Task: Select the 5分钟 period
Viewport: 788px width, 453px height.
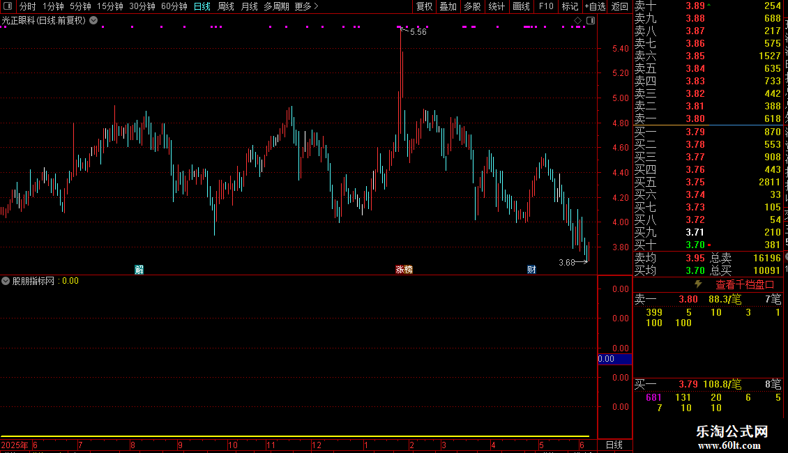Action: click(80, 6)
